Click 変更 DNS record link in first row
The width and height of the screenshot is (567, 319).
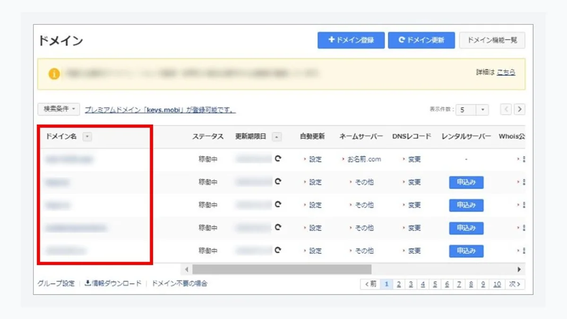click(414, 159)
